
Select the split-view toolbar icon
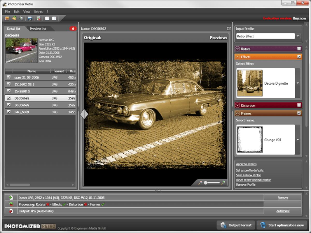coord(54,18)
